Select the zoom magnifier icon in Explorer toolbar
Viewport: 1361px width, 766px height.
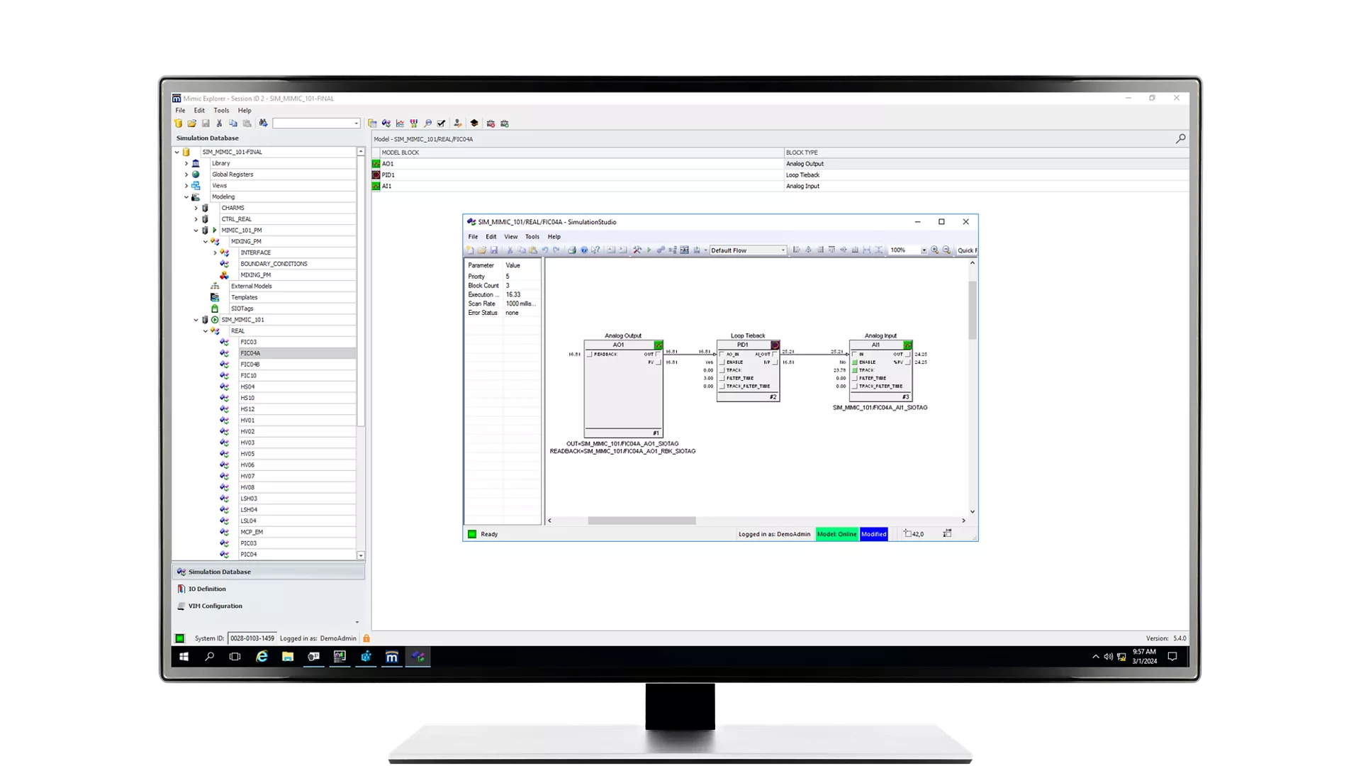pos(427,123)
